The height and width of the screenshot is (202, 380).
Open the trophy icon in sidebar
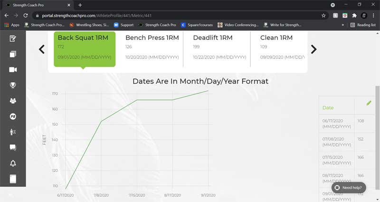point(13,85)
